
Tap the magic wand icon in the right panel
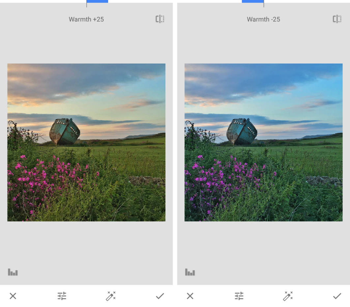(x=288, y=296)
